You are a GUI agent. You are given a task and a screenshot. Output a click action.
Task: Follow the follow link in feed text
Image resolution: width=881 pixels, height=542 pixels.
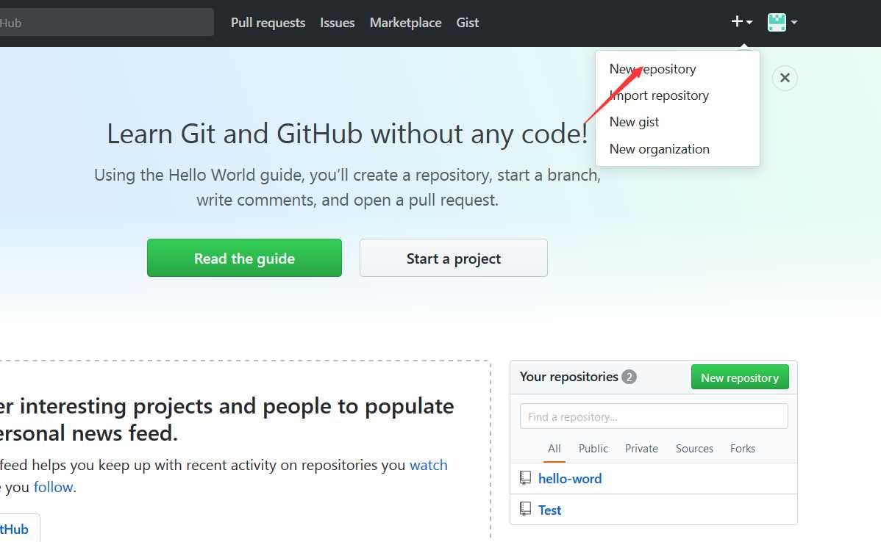pos(54,487)
